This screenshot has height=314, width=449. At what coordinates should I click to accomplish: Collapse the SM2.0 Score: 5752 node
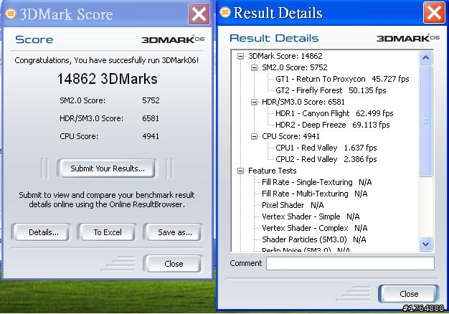click(x=254, y=67)
